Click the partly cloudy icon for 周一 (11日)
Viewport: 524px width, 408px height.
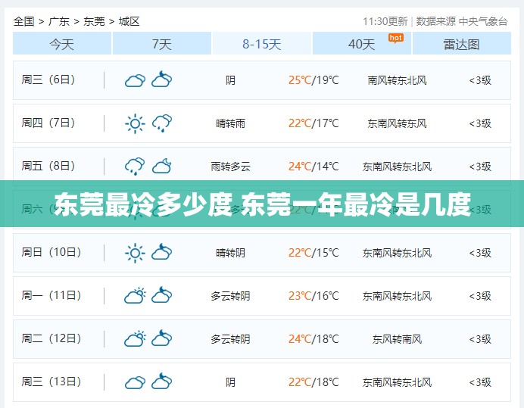click(135, 295)
